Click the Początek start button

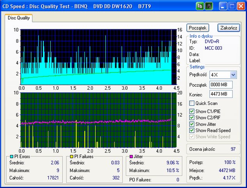[198, 28]
